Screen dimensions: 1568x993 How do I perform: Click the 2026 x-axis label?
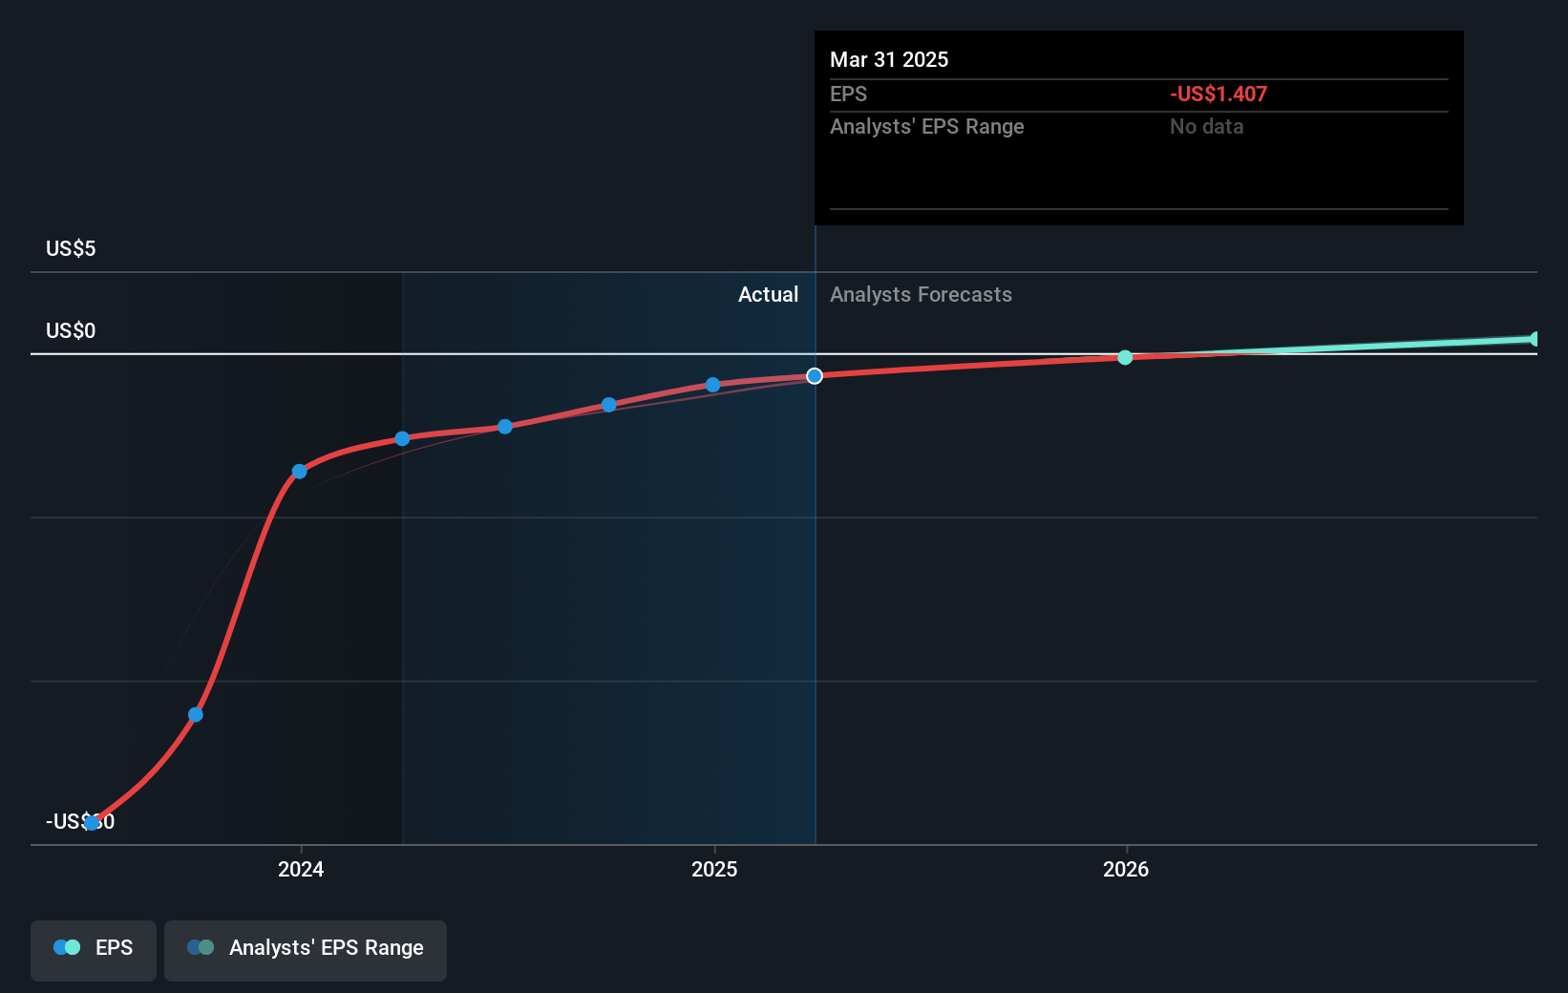click(x=1126, y=869)
